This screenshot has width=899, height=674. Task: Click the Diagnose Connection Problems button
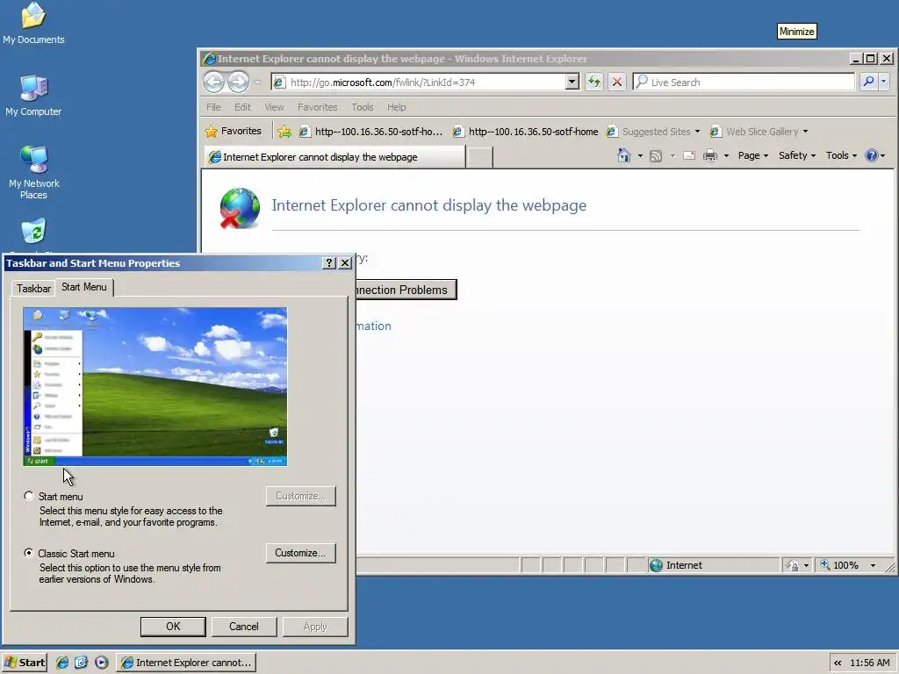(x=406, y=290)
